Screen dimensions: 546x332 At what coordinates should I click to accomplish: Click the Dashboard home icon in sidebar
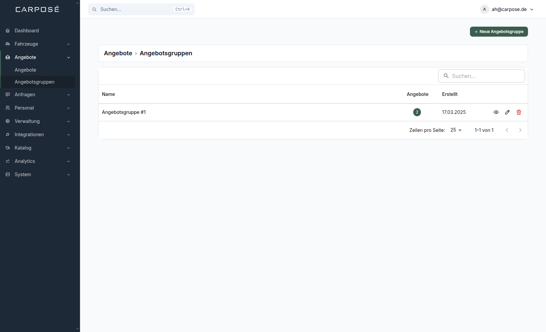tap(8, 31)
